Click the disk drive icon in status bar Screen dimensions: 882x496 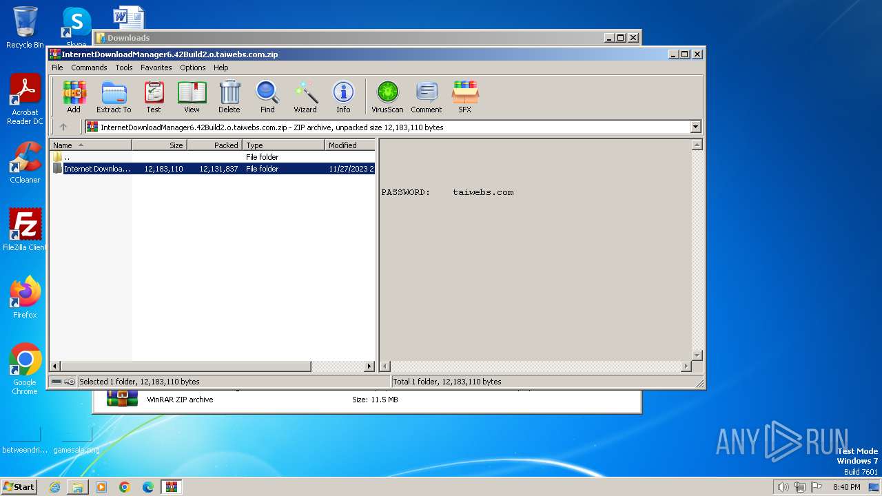coord(57,382)
